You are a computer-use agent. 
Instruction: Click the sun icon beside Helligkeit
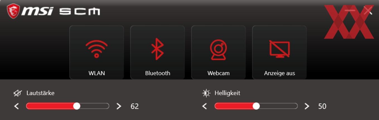[206, 93]
